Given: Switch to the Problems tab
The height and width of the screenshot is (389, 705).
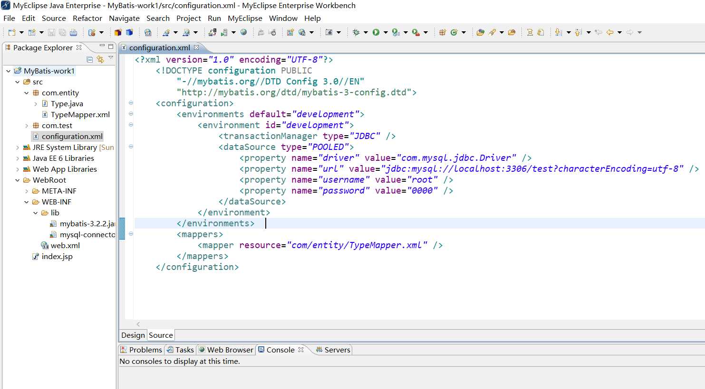Looking at the screenshot, I should point(141,350).
